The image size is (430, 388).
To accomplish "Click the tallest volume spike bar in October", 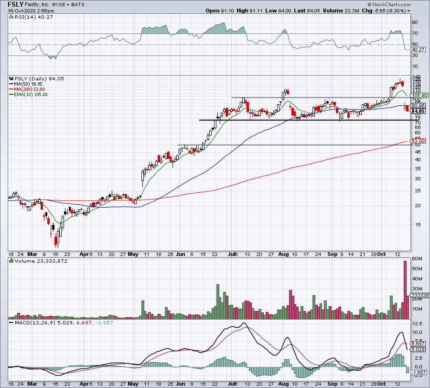I will (405, 290).
